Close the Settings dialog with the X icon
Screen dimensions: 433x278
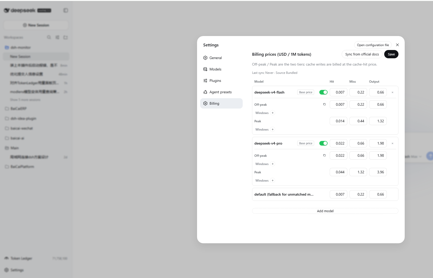point(397,45)
